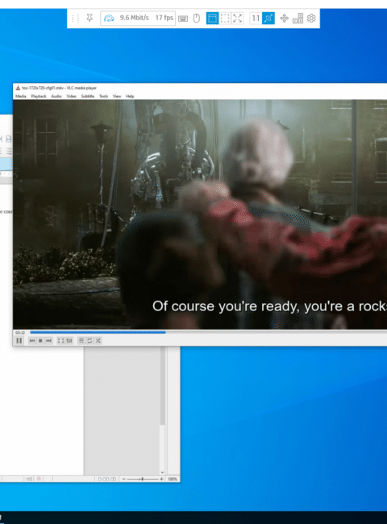Viewport: 387px width, 524px height.
Task: Select the dashed-border display mode icon
Action: click(x=225, y=18)
